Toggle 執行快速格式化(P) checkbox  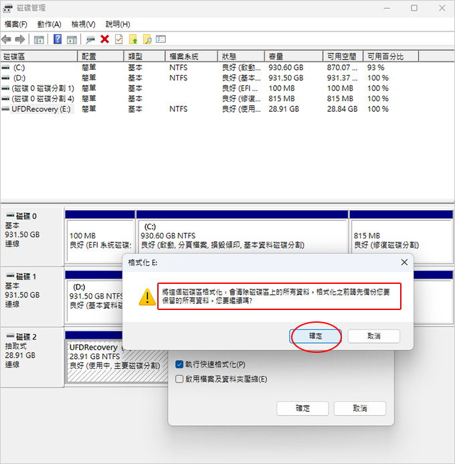[179, 364]
